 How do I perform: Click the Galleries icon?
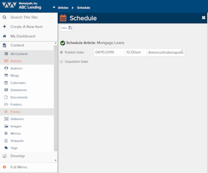click(x=6, y=119)
